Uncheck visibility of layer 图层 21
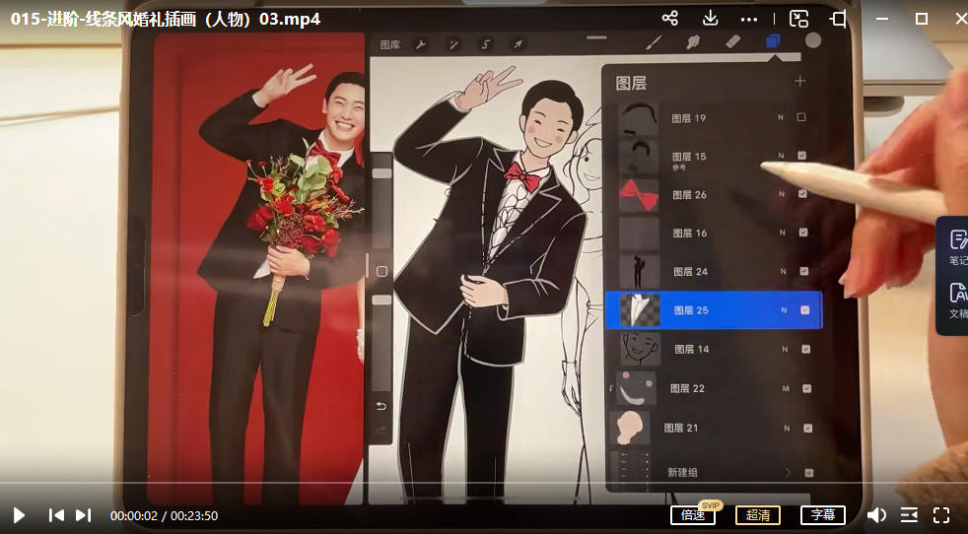 click(807, 428)
